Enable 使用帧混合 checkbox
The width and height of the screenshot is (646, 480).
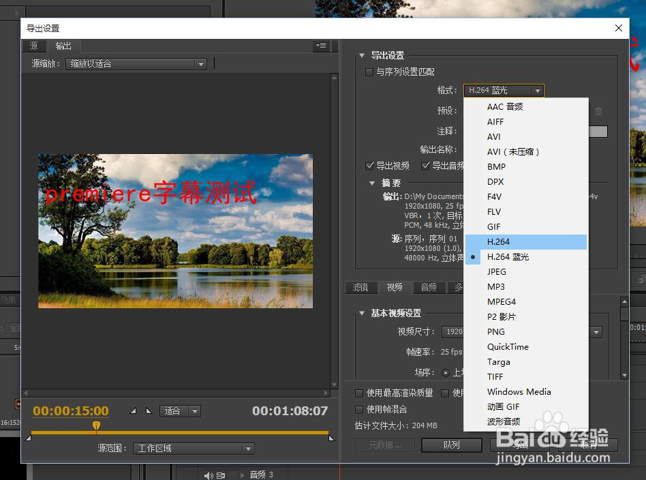click(x=359, y=409)
